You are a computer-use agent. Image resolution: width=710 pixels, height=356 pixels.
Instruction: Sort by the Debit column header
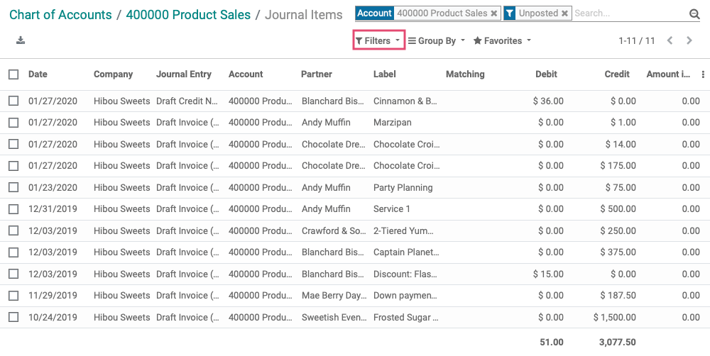click(x=546, y=74)
